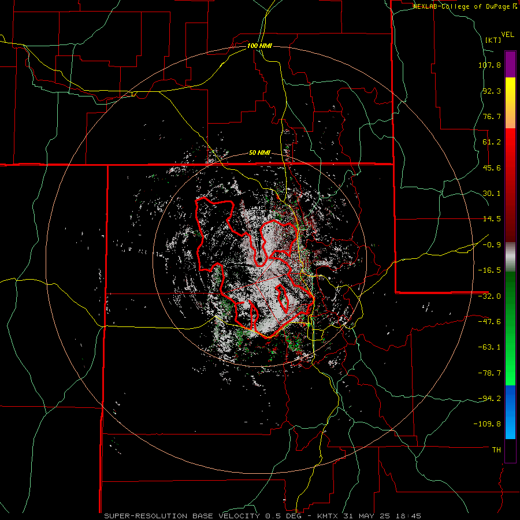Pick the purple segment of the color bar
The image size is (520, 520).
[510, 65]
